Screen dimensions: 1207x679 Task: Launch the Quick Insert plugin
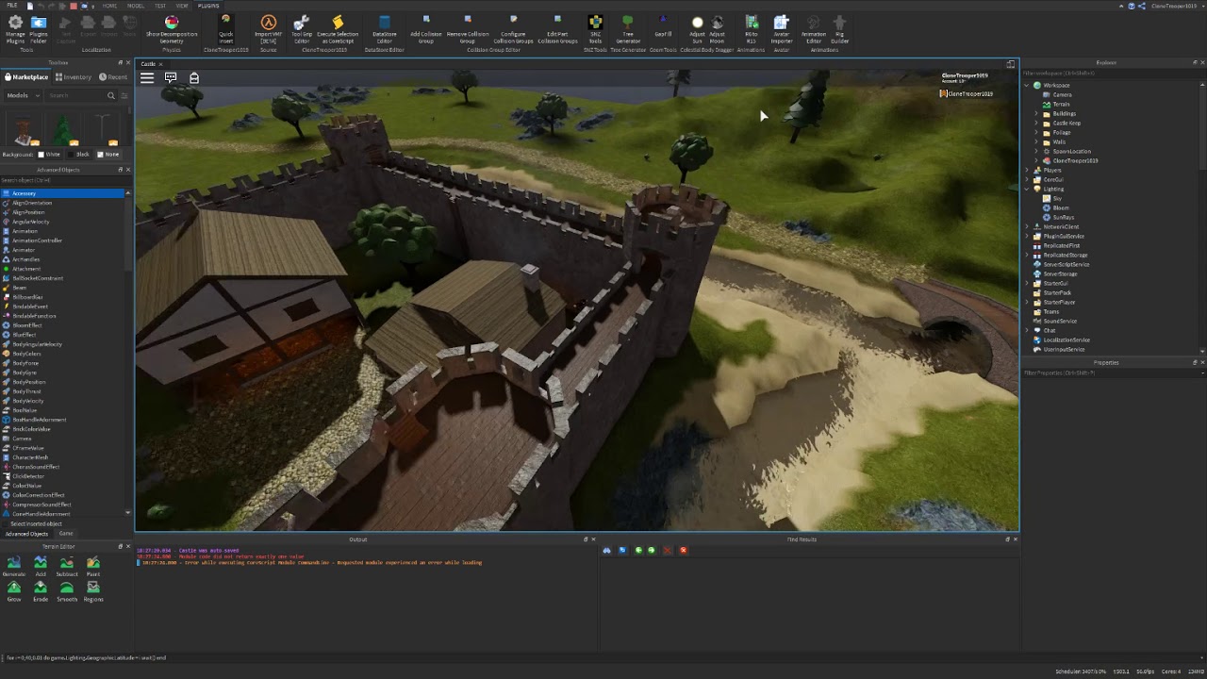point(225,29)
